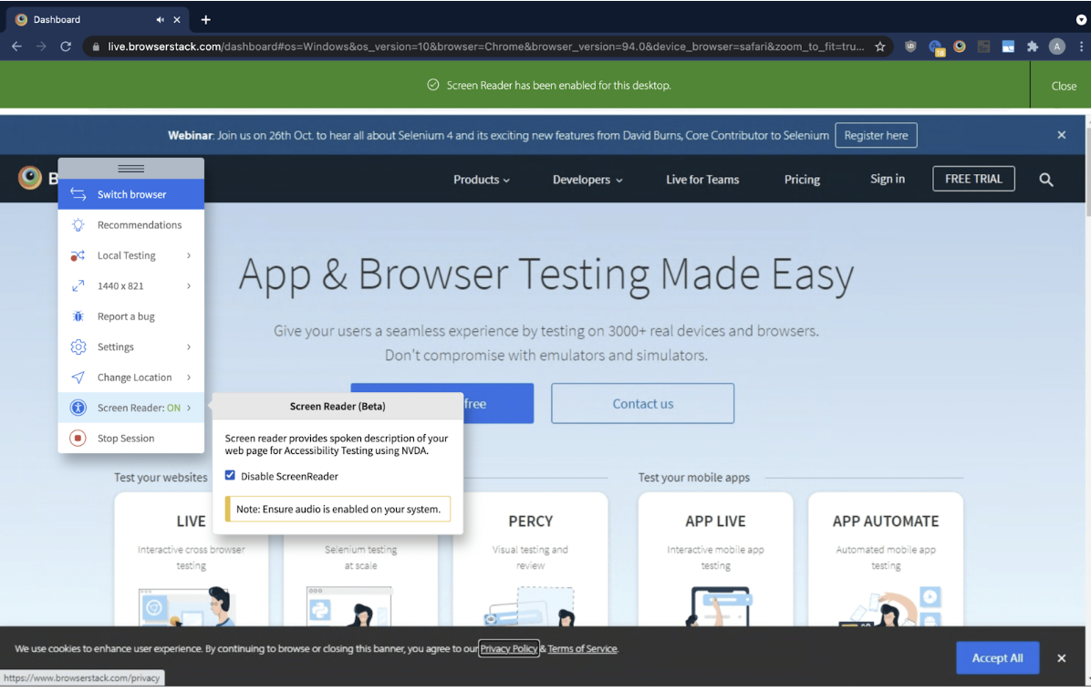1091x693 pixels.
Task: Select Switch browser in the toolbar menu
Action: tap(131, 195)
